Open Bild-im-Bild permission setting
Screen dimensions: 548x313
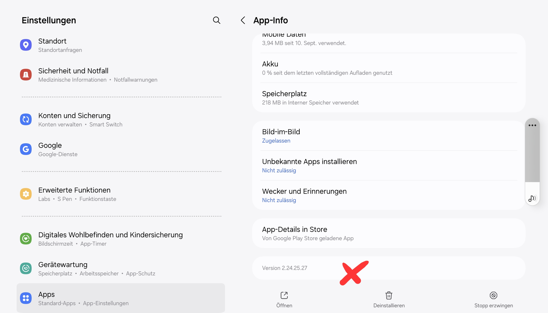point(388,136)
